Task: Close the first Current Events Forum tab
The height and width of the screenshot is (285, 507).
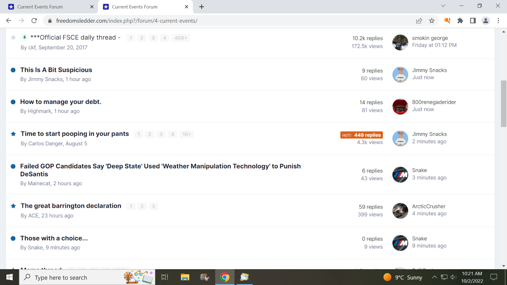Action: click(92, 7)
